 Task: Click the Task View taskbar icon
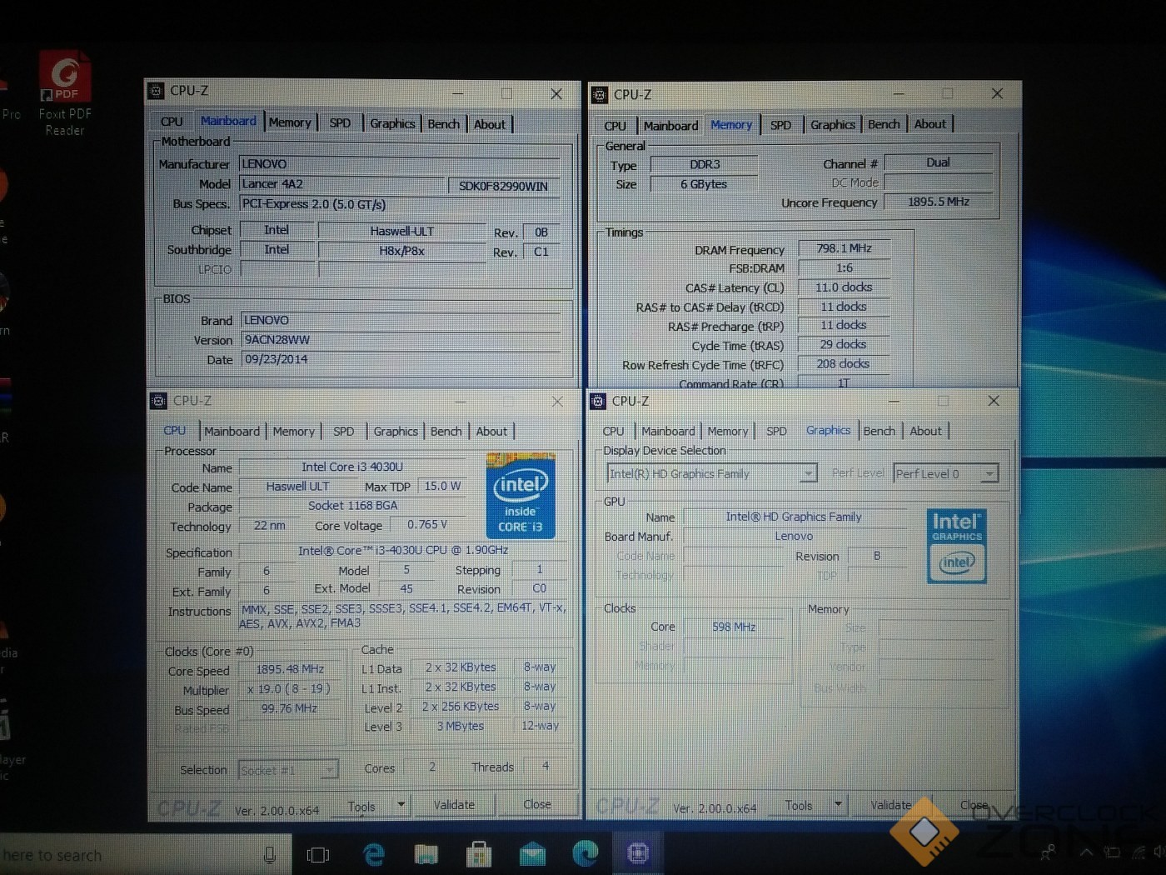coord(318,854)
